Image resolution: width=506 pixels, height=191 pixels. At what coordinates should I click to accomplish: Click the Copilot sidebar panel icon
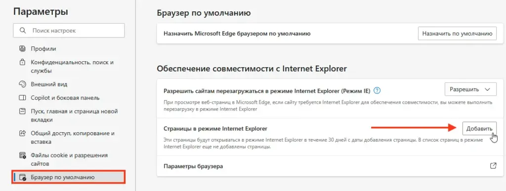pos(22,98)
